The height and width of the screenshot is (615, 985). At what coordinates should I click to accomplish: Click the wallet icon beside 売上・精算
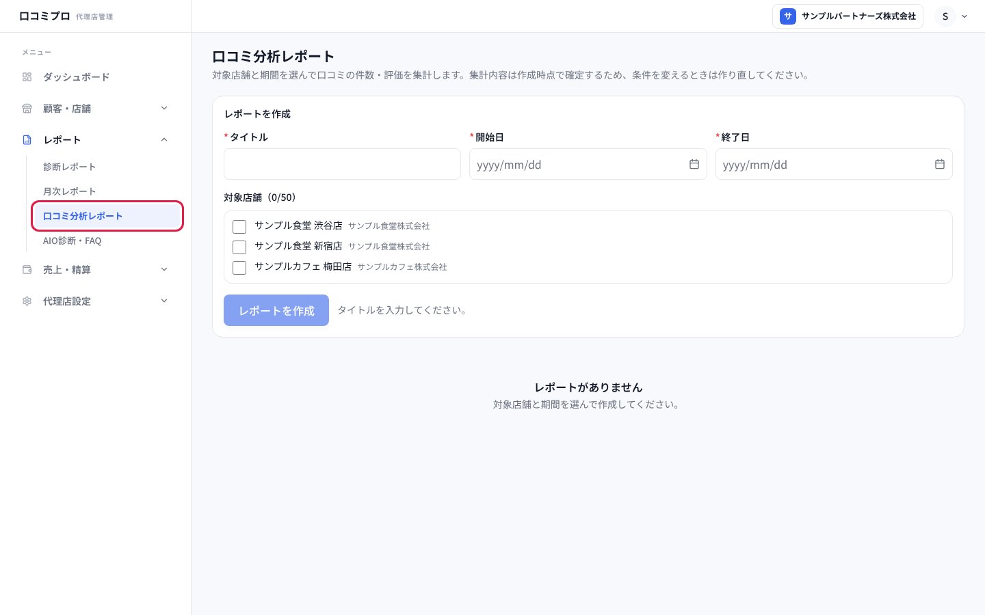pyautogui.click(x=27, y=270)
